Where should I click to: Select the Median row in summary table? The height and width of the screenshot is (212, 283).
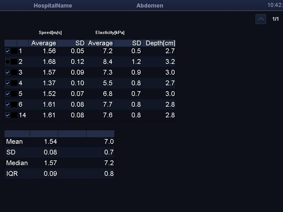click(17, 163)
